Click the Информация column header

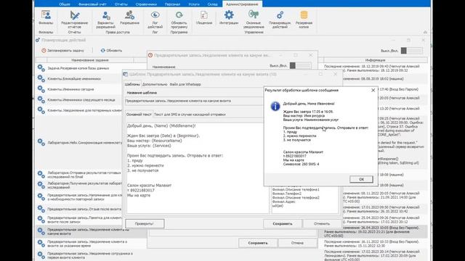[x=375, y=60]
